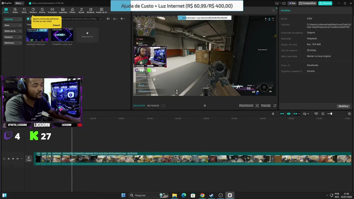
Task: Open the Ajuste panel icon
Action: (81, 11)
